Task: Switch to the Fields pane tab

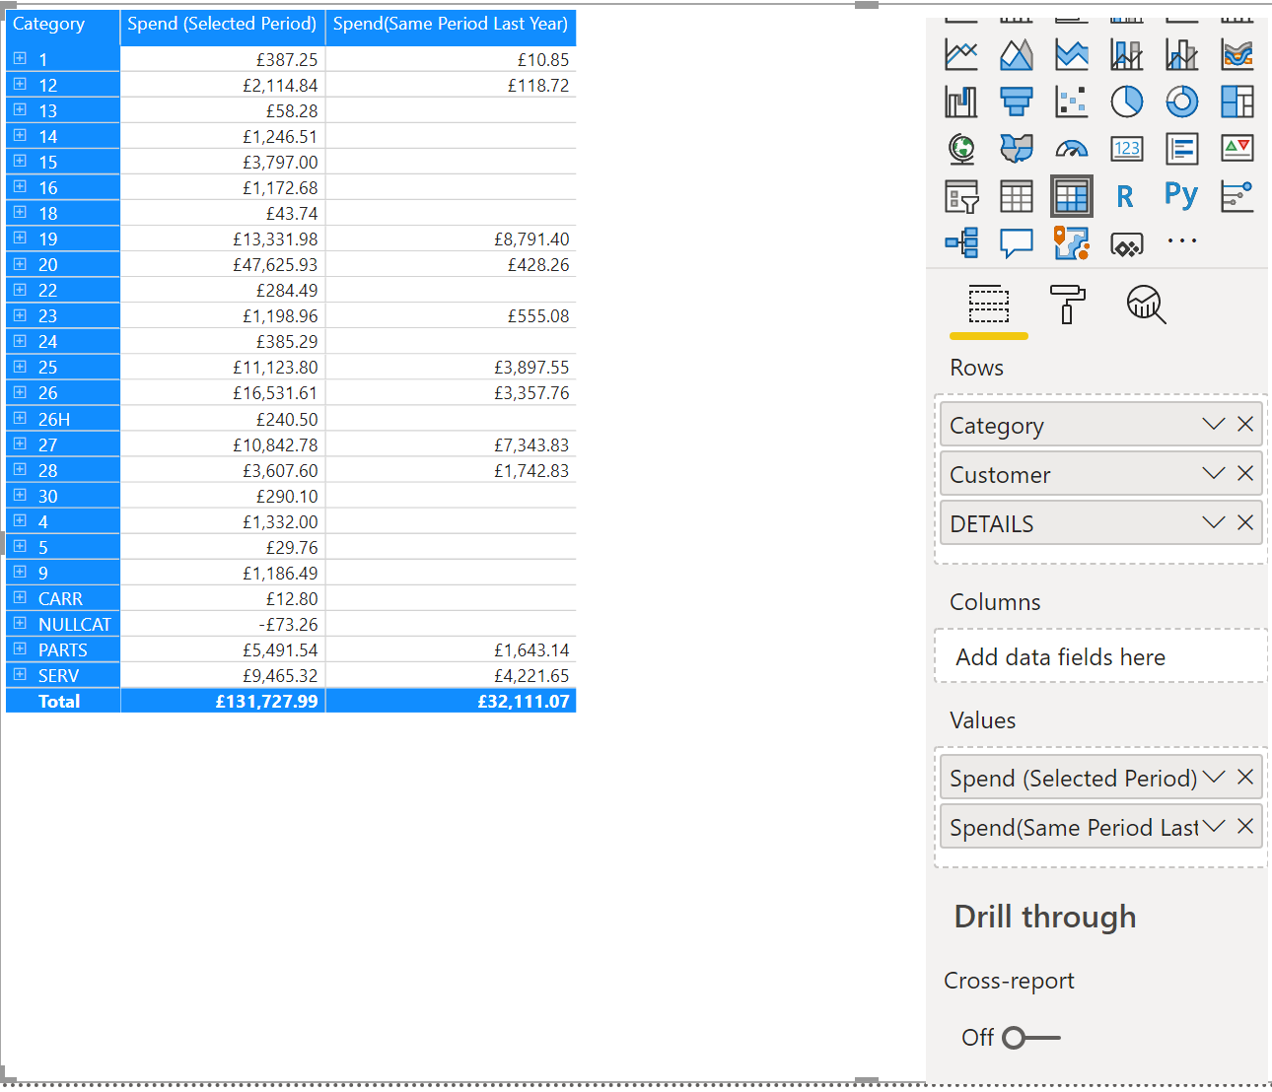Action: (x=988, y=305)
